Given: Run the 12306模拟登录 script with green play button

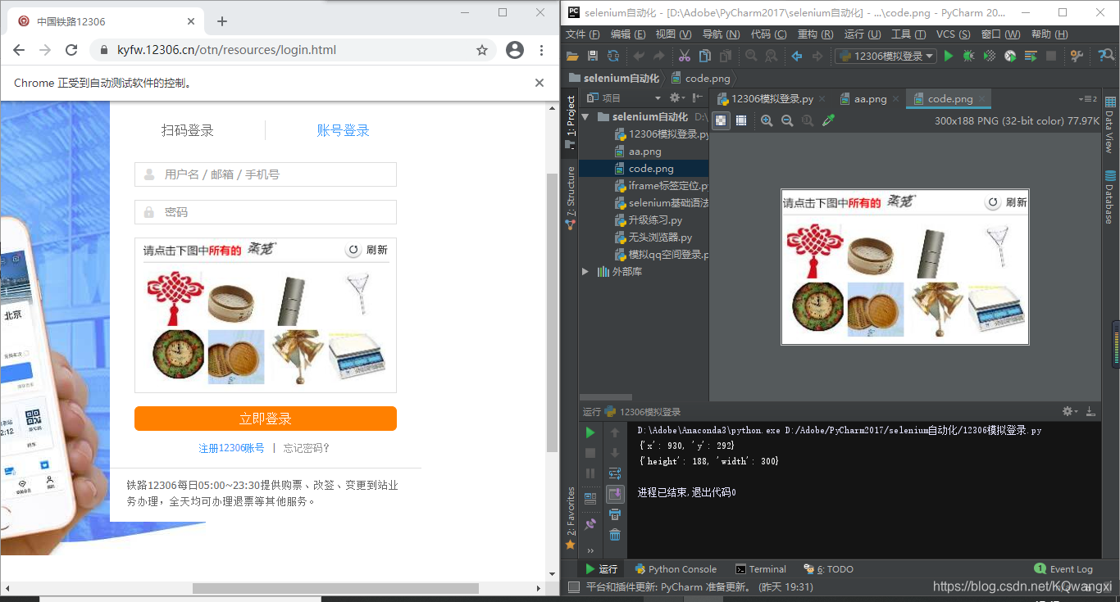Looking at the screenshot, I should 949,56.
